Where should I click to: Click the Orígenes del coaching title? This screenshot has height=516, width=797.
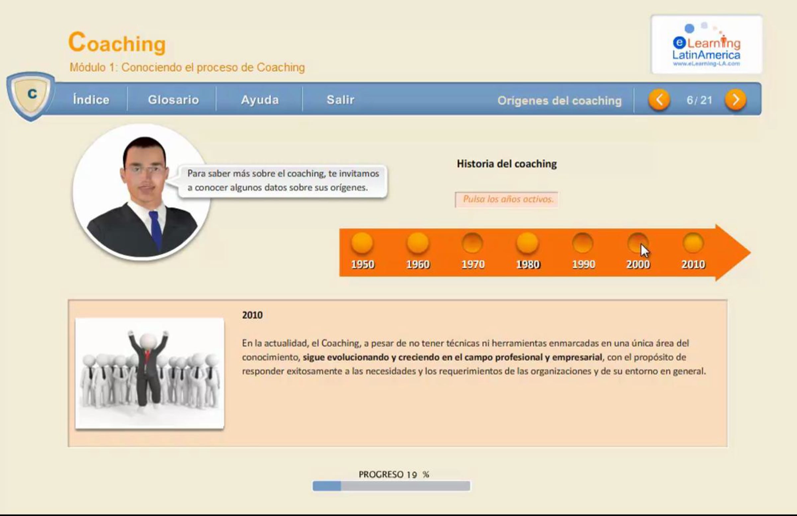(x=559, y=100)
